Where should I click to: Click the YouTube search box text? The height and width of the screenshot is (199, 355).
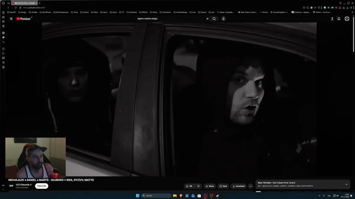point(148,19)
